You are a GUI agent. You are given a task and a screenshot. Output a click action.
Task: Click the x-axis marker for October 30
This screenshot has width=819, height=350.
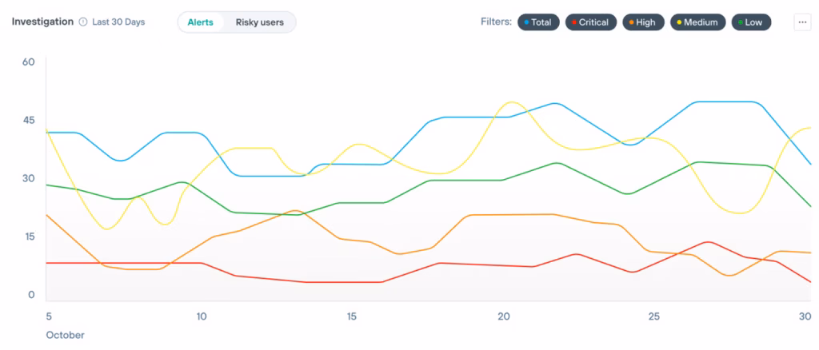click(x=805, y=316)
